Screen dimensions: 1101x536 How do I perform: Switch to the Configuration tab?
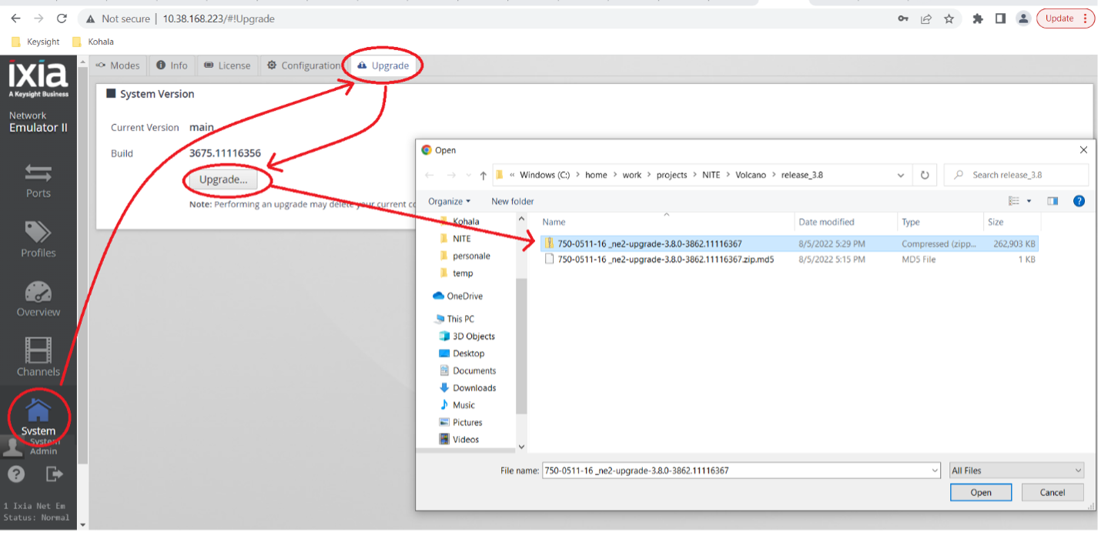[303, 65]
